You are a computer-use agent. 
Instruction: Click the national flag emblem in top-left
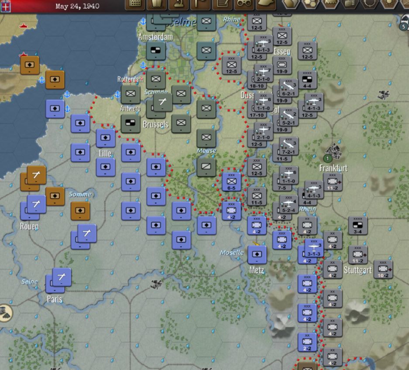tap(6, 6)
